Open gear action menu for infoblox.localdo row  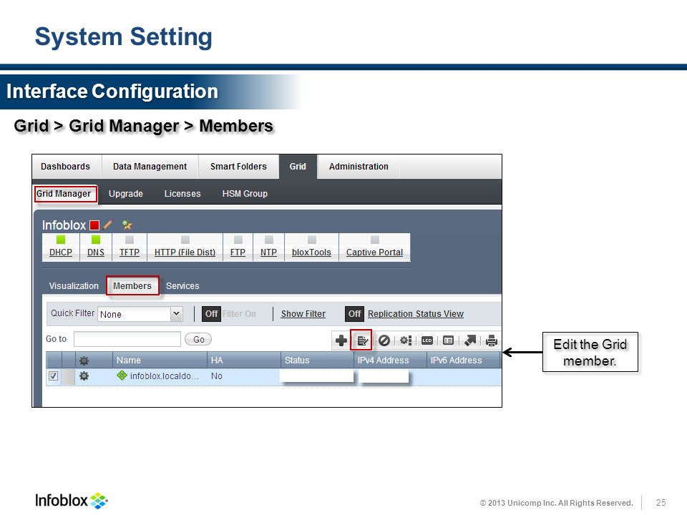(x=84, y=376)
